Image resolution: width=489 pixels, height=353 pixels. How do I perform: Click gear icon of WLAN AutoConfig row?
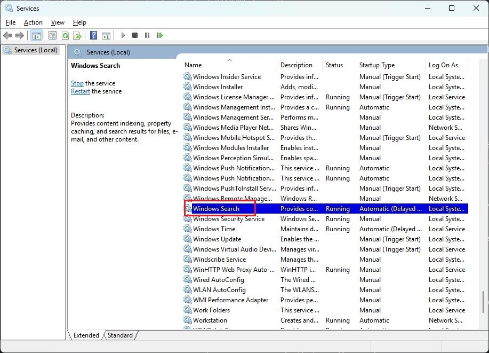187,289
